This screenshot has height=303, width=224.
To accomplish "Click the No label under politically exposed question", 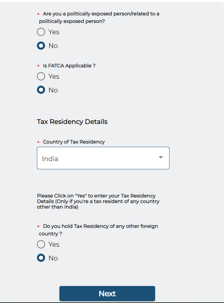I will 53,46.
